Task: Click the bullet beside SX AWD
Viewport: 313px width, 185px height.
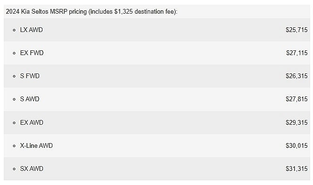Action: point(14,169)
